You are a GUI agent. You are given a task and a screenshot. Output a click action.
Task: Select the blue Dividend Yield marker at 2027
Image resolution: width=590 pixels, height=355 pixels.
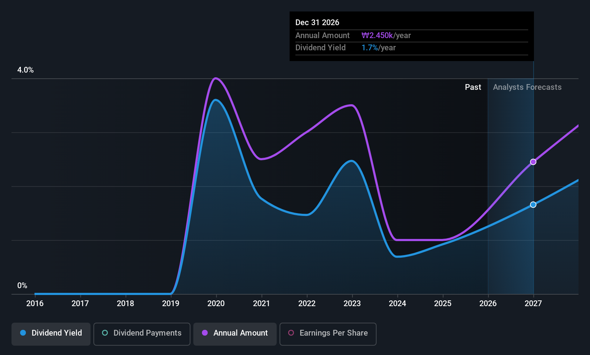pos(533,204)
